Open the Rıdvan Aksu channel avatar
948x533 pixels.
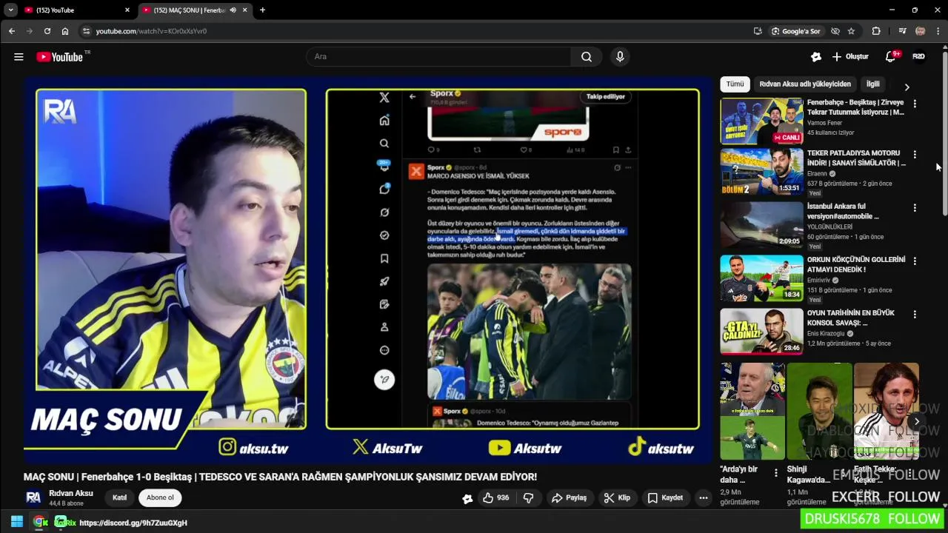[33, 497]
